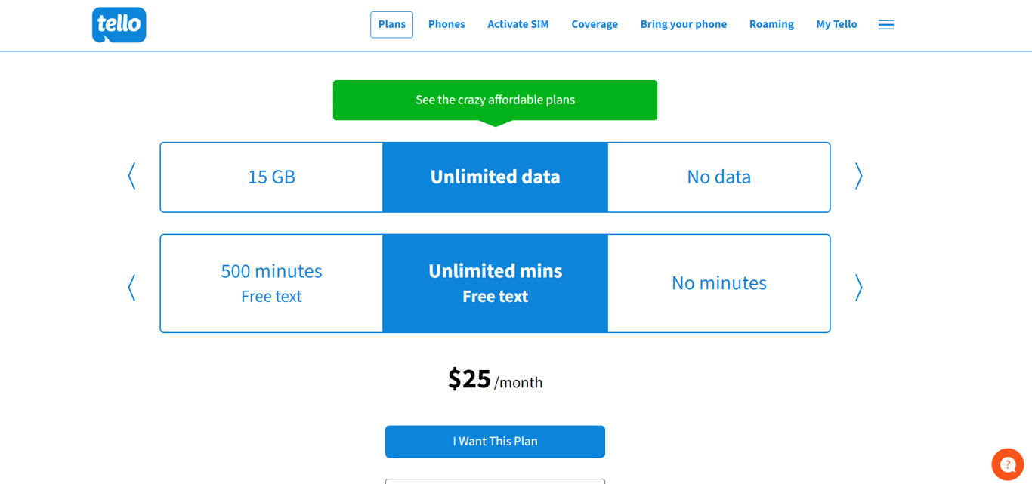The width and height of the screenshot is (1032, 484).
Task: Open My Tello account link
Action: coord(836,25)
